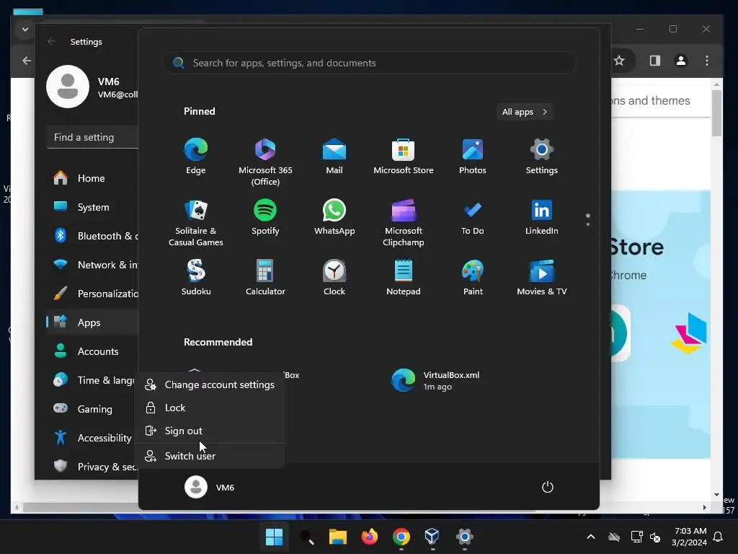Open the Edge pinned app

(196, 157)
